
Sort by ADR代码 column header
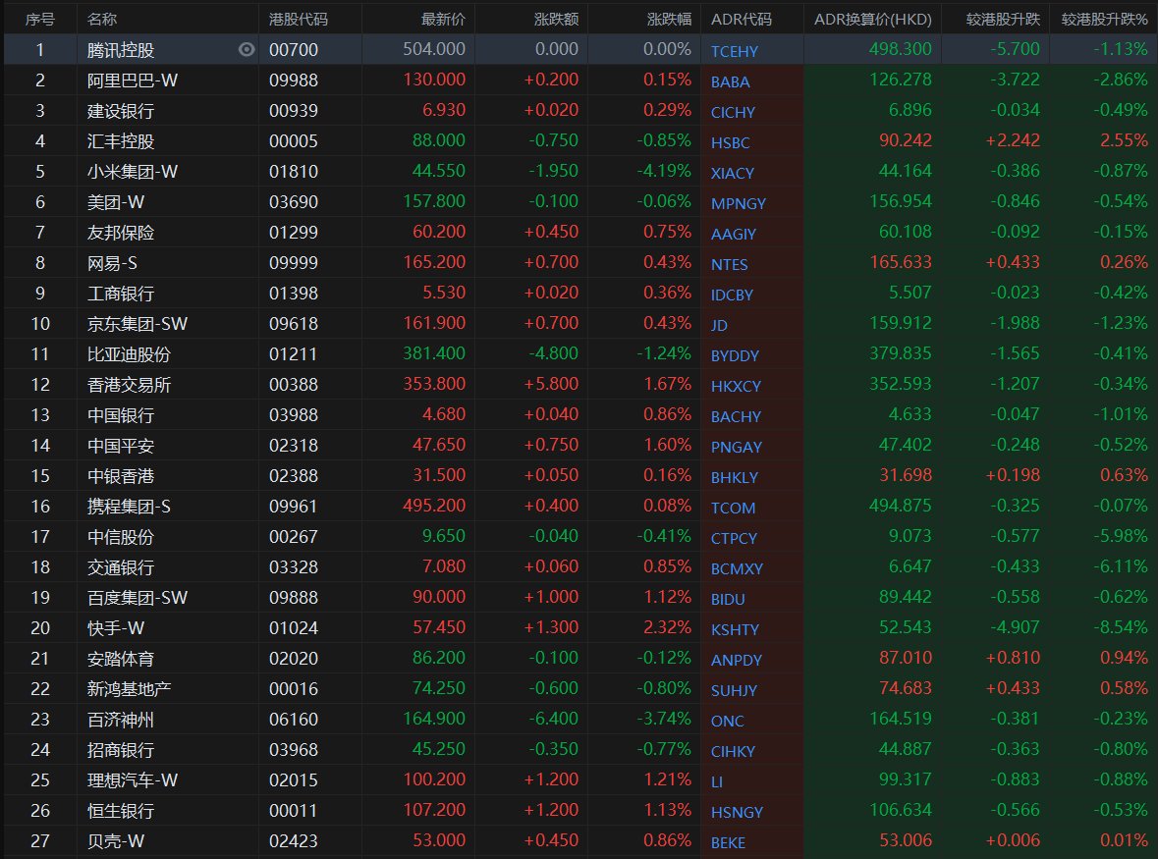click(741, 20)
